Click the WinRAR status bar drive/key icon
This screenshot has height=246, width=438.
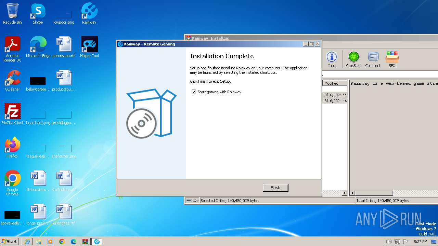(x=192, y=201)
